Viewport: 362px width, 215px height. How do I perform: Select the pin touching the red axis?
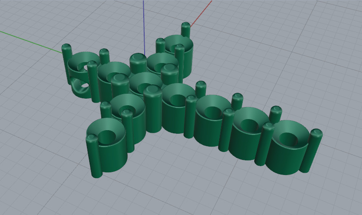click(x=185, y=30)
